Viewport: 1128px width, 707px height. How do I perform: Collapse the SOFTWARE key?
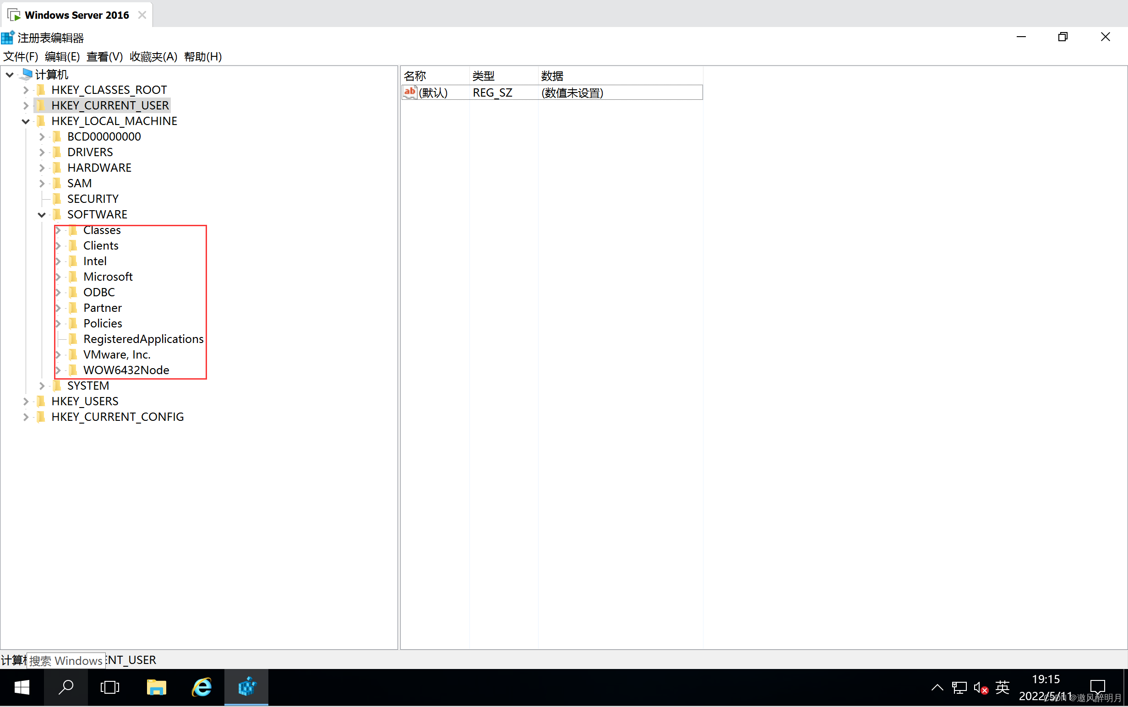[42, 215]
